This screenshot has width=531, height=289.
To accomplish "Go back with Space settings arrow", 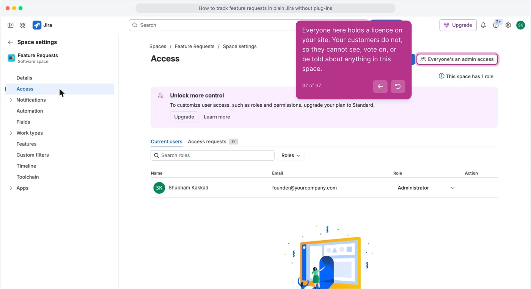I will tap(11, 42).
